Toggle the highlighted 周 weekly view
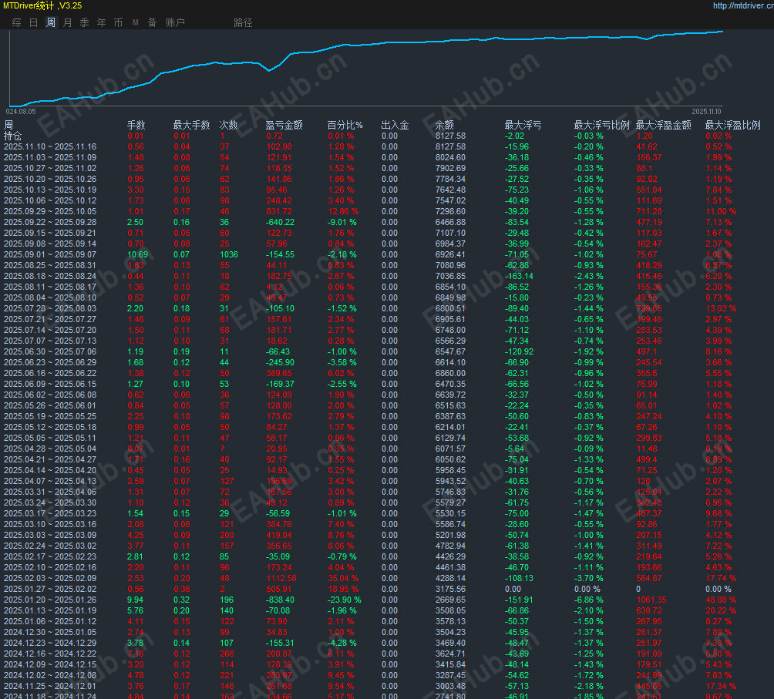The width and height of the screenshot is (774, 699). (49, 22)
